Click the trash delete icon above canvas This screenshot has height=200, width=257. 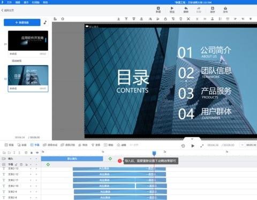180,19
